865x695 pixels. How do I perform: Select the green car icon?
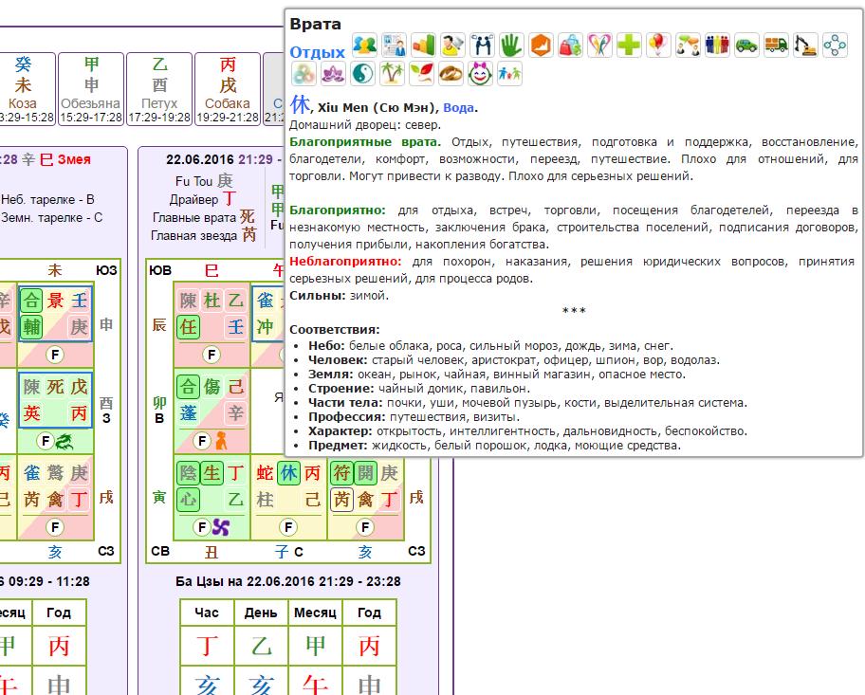[746, 46]
